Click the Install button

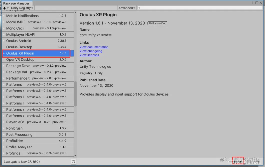click(238, 161)
